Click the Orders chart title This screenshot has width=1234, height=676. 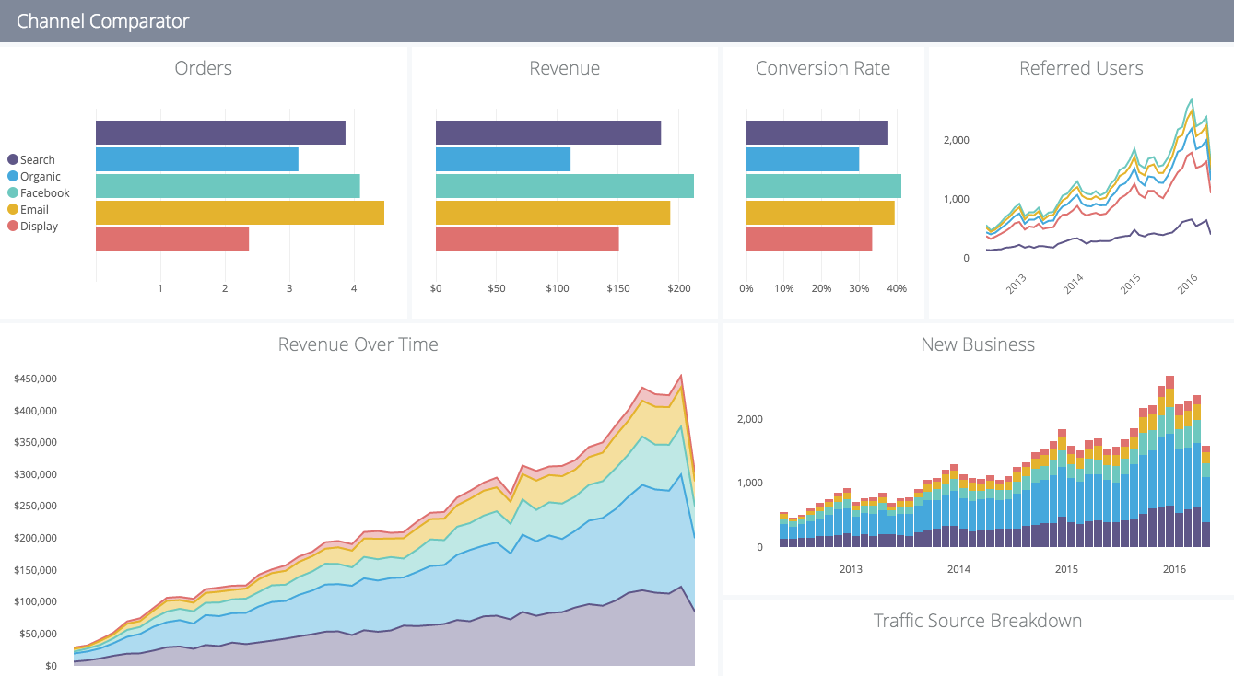point(203,68)
